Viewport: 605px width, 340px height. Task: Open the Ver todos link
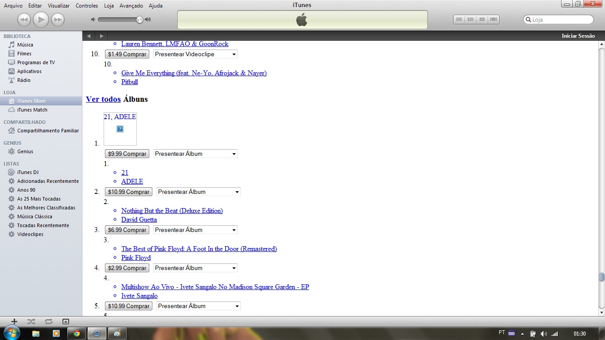point(103,99)
